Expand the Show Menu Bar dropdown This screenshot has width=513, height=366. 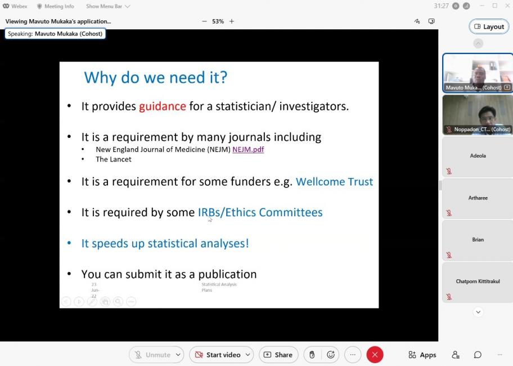[108, 6]
